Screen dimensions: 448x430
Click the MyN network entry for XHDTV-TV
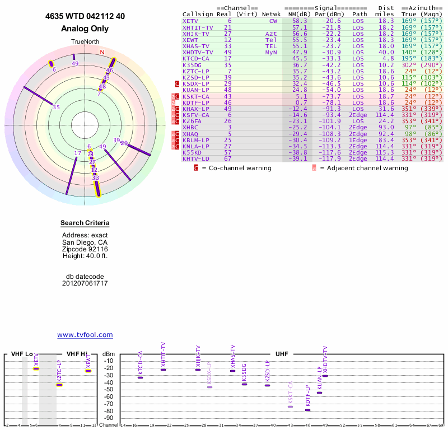[271, 52]
